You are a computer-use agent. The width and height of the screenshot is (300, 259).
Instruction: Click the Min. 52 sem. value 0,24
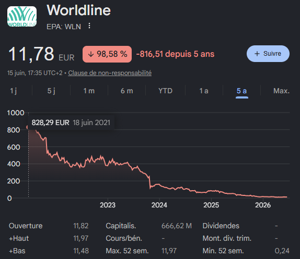282,251
